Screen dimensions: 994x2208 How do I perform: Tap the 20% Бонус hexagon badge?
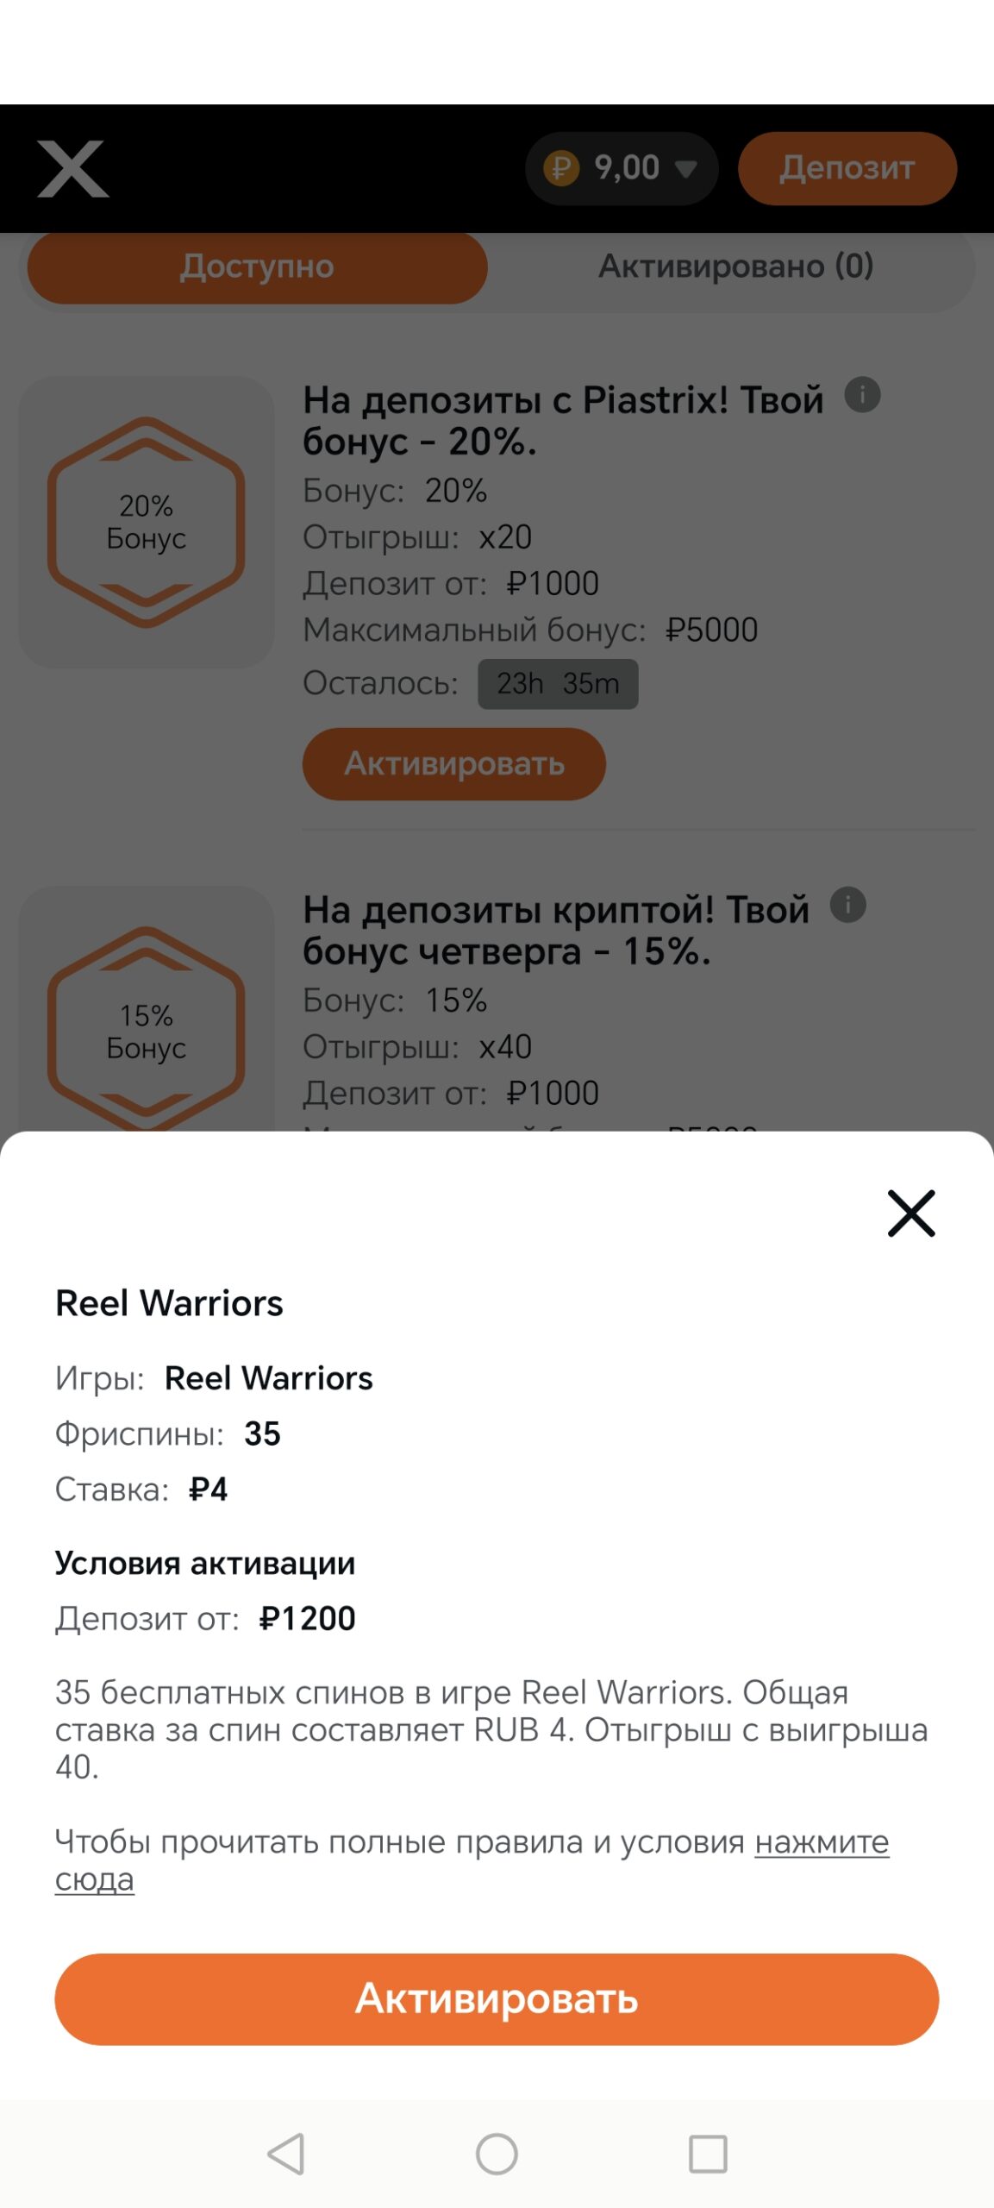(147, 522)
